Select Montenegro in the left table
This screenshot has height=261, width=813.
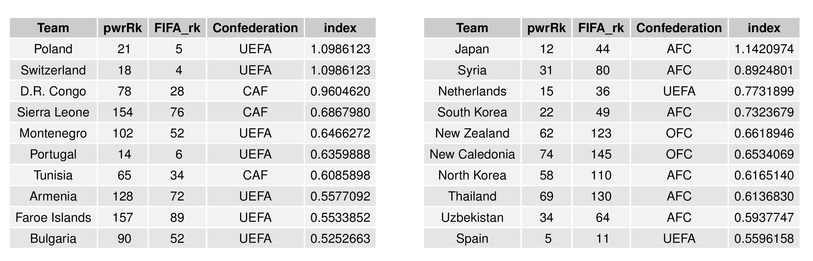(x=53, y=133)
